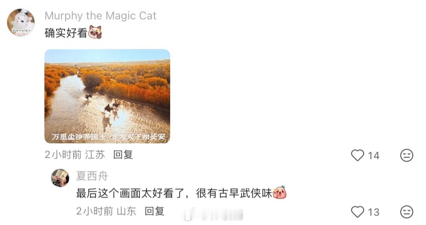Tap the like count 13
This screenshot has height=225, width=426.
tap(374, 212)
